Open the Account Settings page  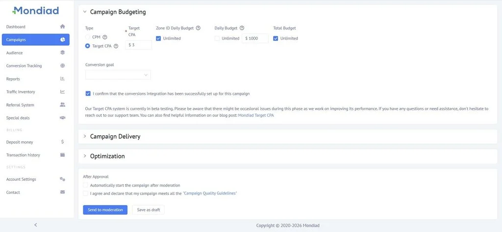pos(35,179)
